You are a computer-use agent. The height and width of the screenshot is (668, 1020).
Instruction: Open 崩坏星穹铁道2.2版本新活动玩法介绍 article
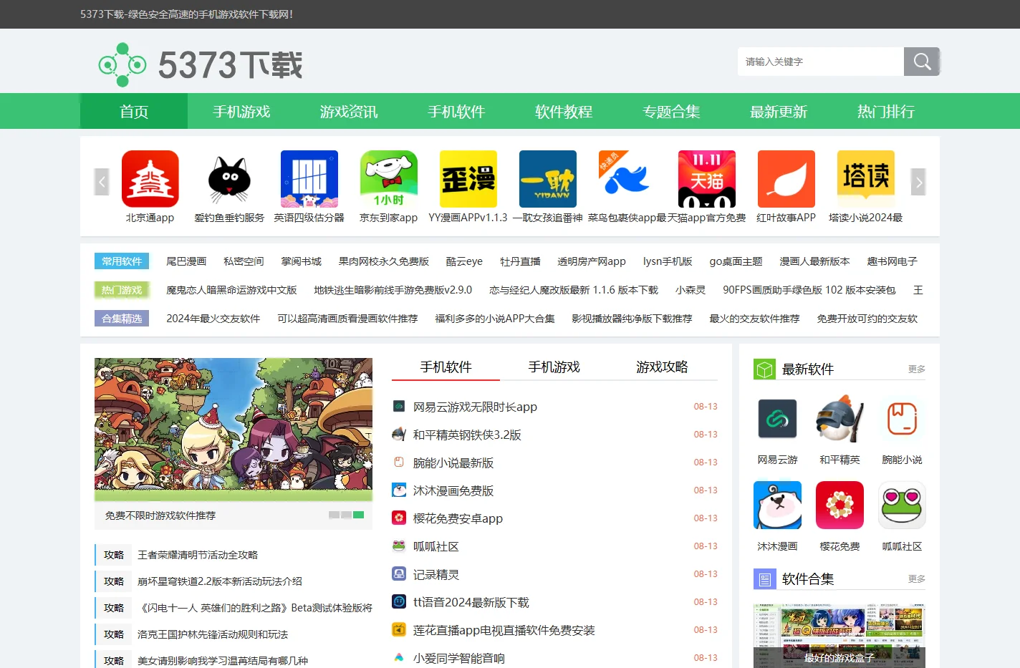pyautogui.click(x=220, y=581)
